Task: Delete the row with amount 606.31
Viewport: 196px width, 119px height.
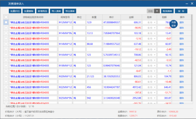Action: (182, 23)
